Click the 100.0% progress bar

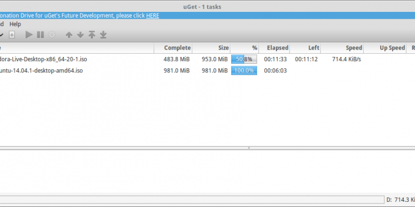[244, 70]
